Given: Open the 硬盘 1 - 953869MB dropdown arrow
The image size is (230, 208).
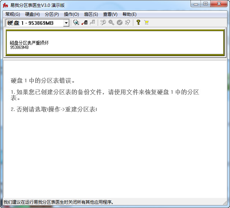Looking at the screenshot, I should coord(66,23).
